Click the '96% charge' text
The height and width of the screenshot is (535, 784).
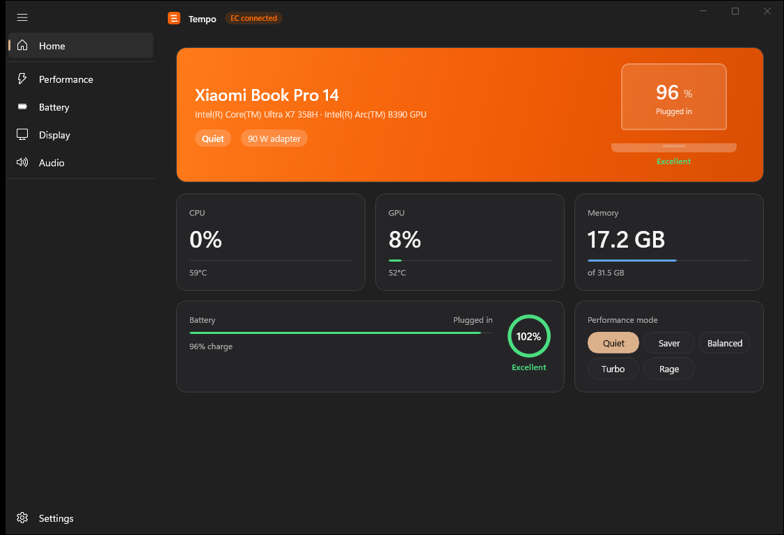(210, 346)
